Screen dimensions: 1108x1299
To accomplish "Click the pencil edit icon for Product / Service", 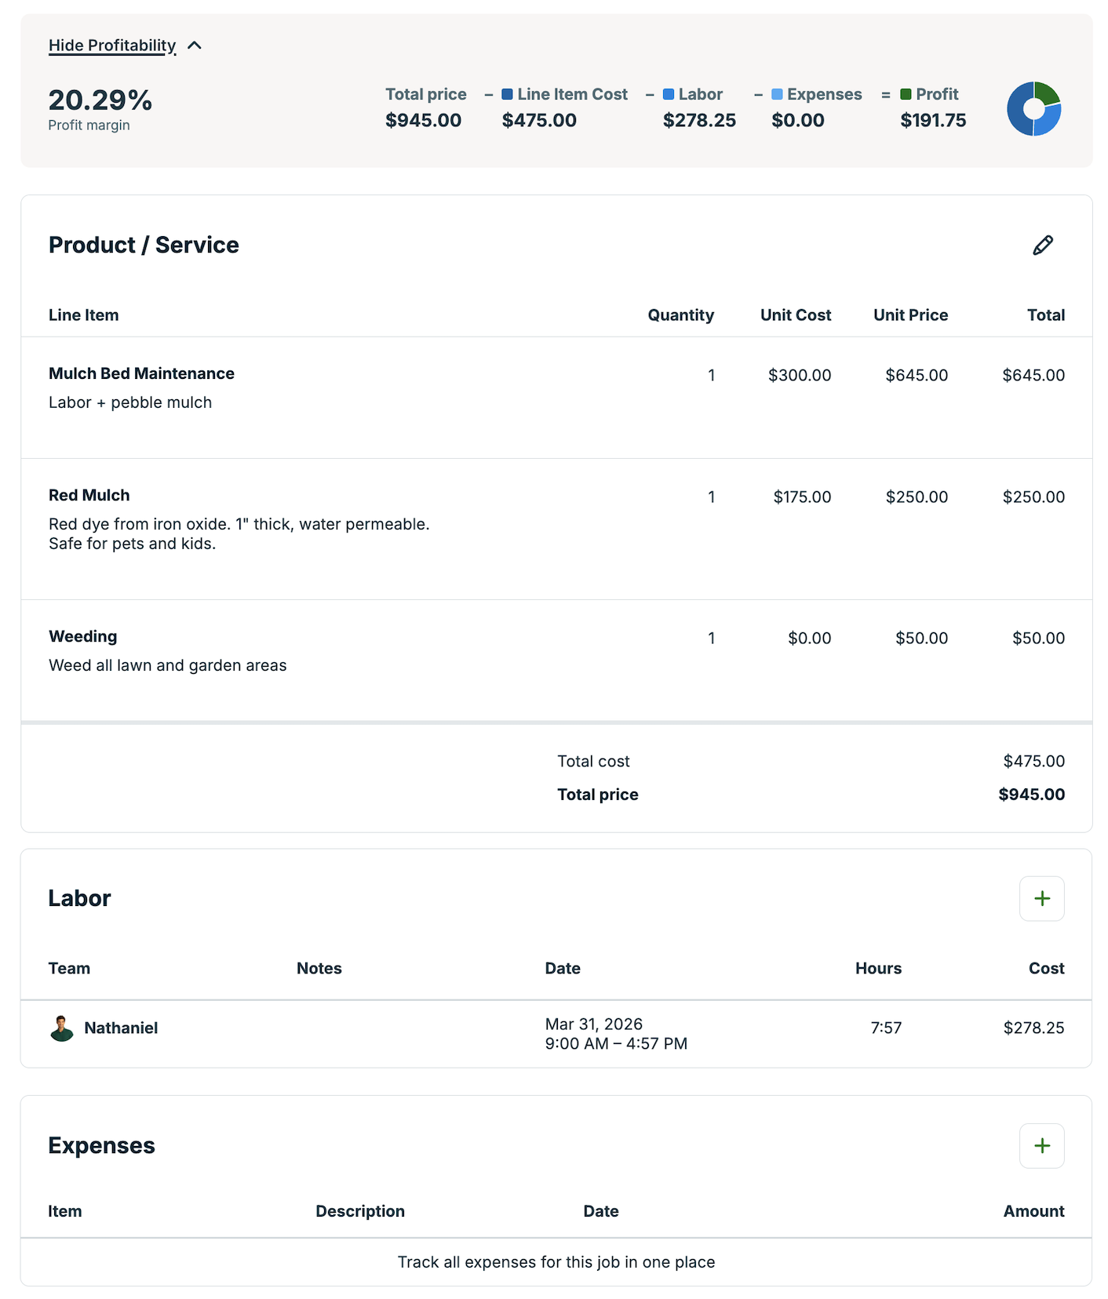I will tap(1042, 246).
